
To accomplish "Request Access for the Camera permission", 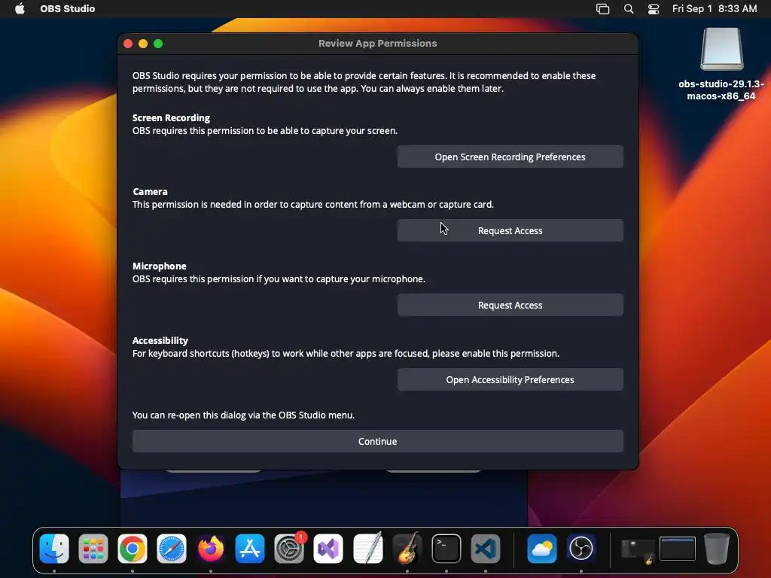I will click(x=510, y=230).
